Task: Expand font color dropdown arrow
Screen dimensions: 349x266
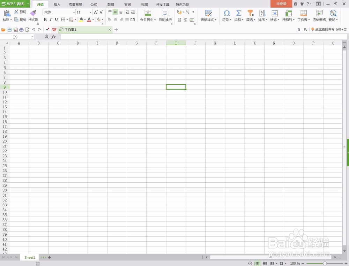Action: coord(93,20)
